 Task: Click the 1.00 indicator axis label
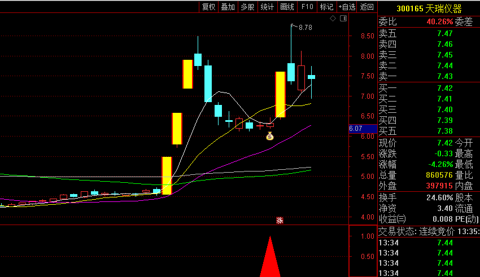[x=368, y=236]
